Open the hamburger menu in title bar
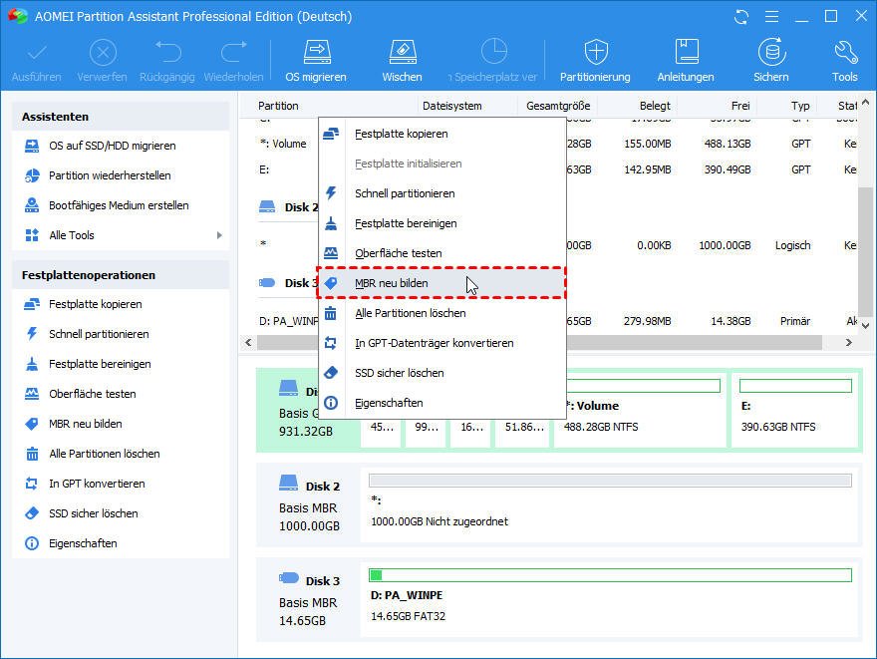877x659 pixels. [771, 17]
